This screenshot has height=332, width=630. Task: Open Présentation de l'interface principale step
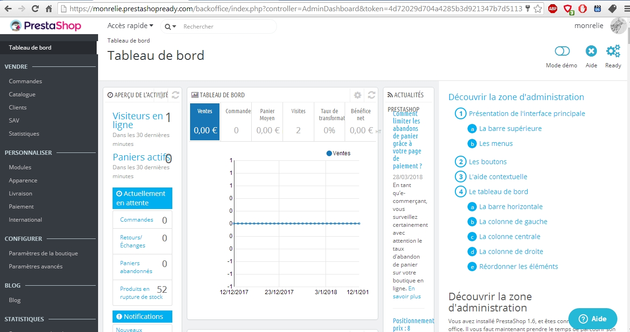pos(527,114)
